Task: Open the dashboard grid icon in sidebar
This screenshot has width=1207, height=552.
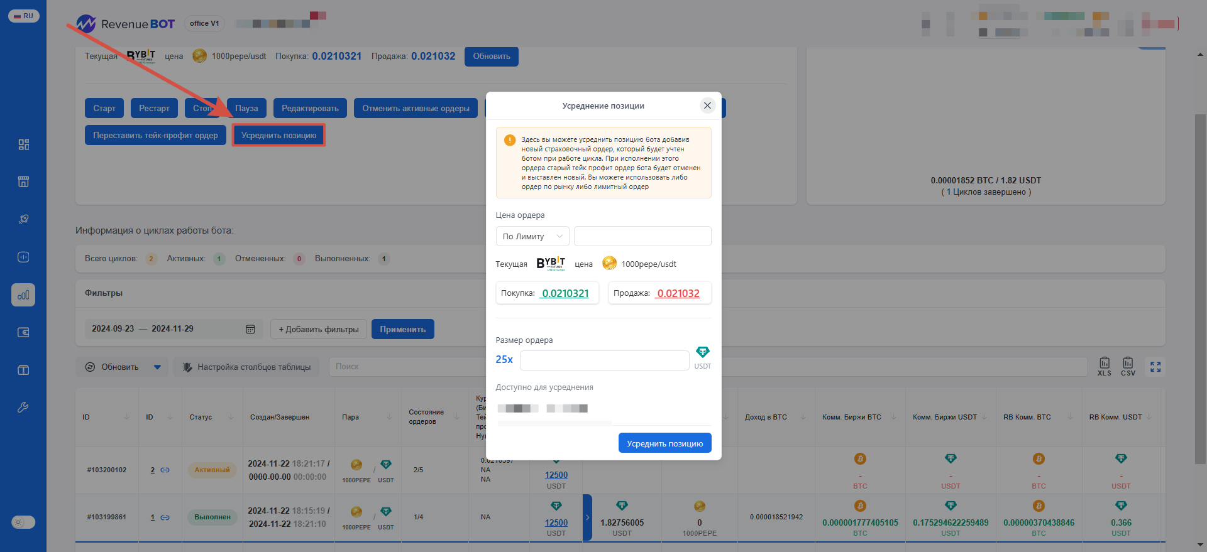Action: [23, 144]
